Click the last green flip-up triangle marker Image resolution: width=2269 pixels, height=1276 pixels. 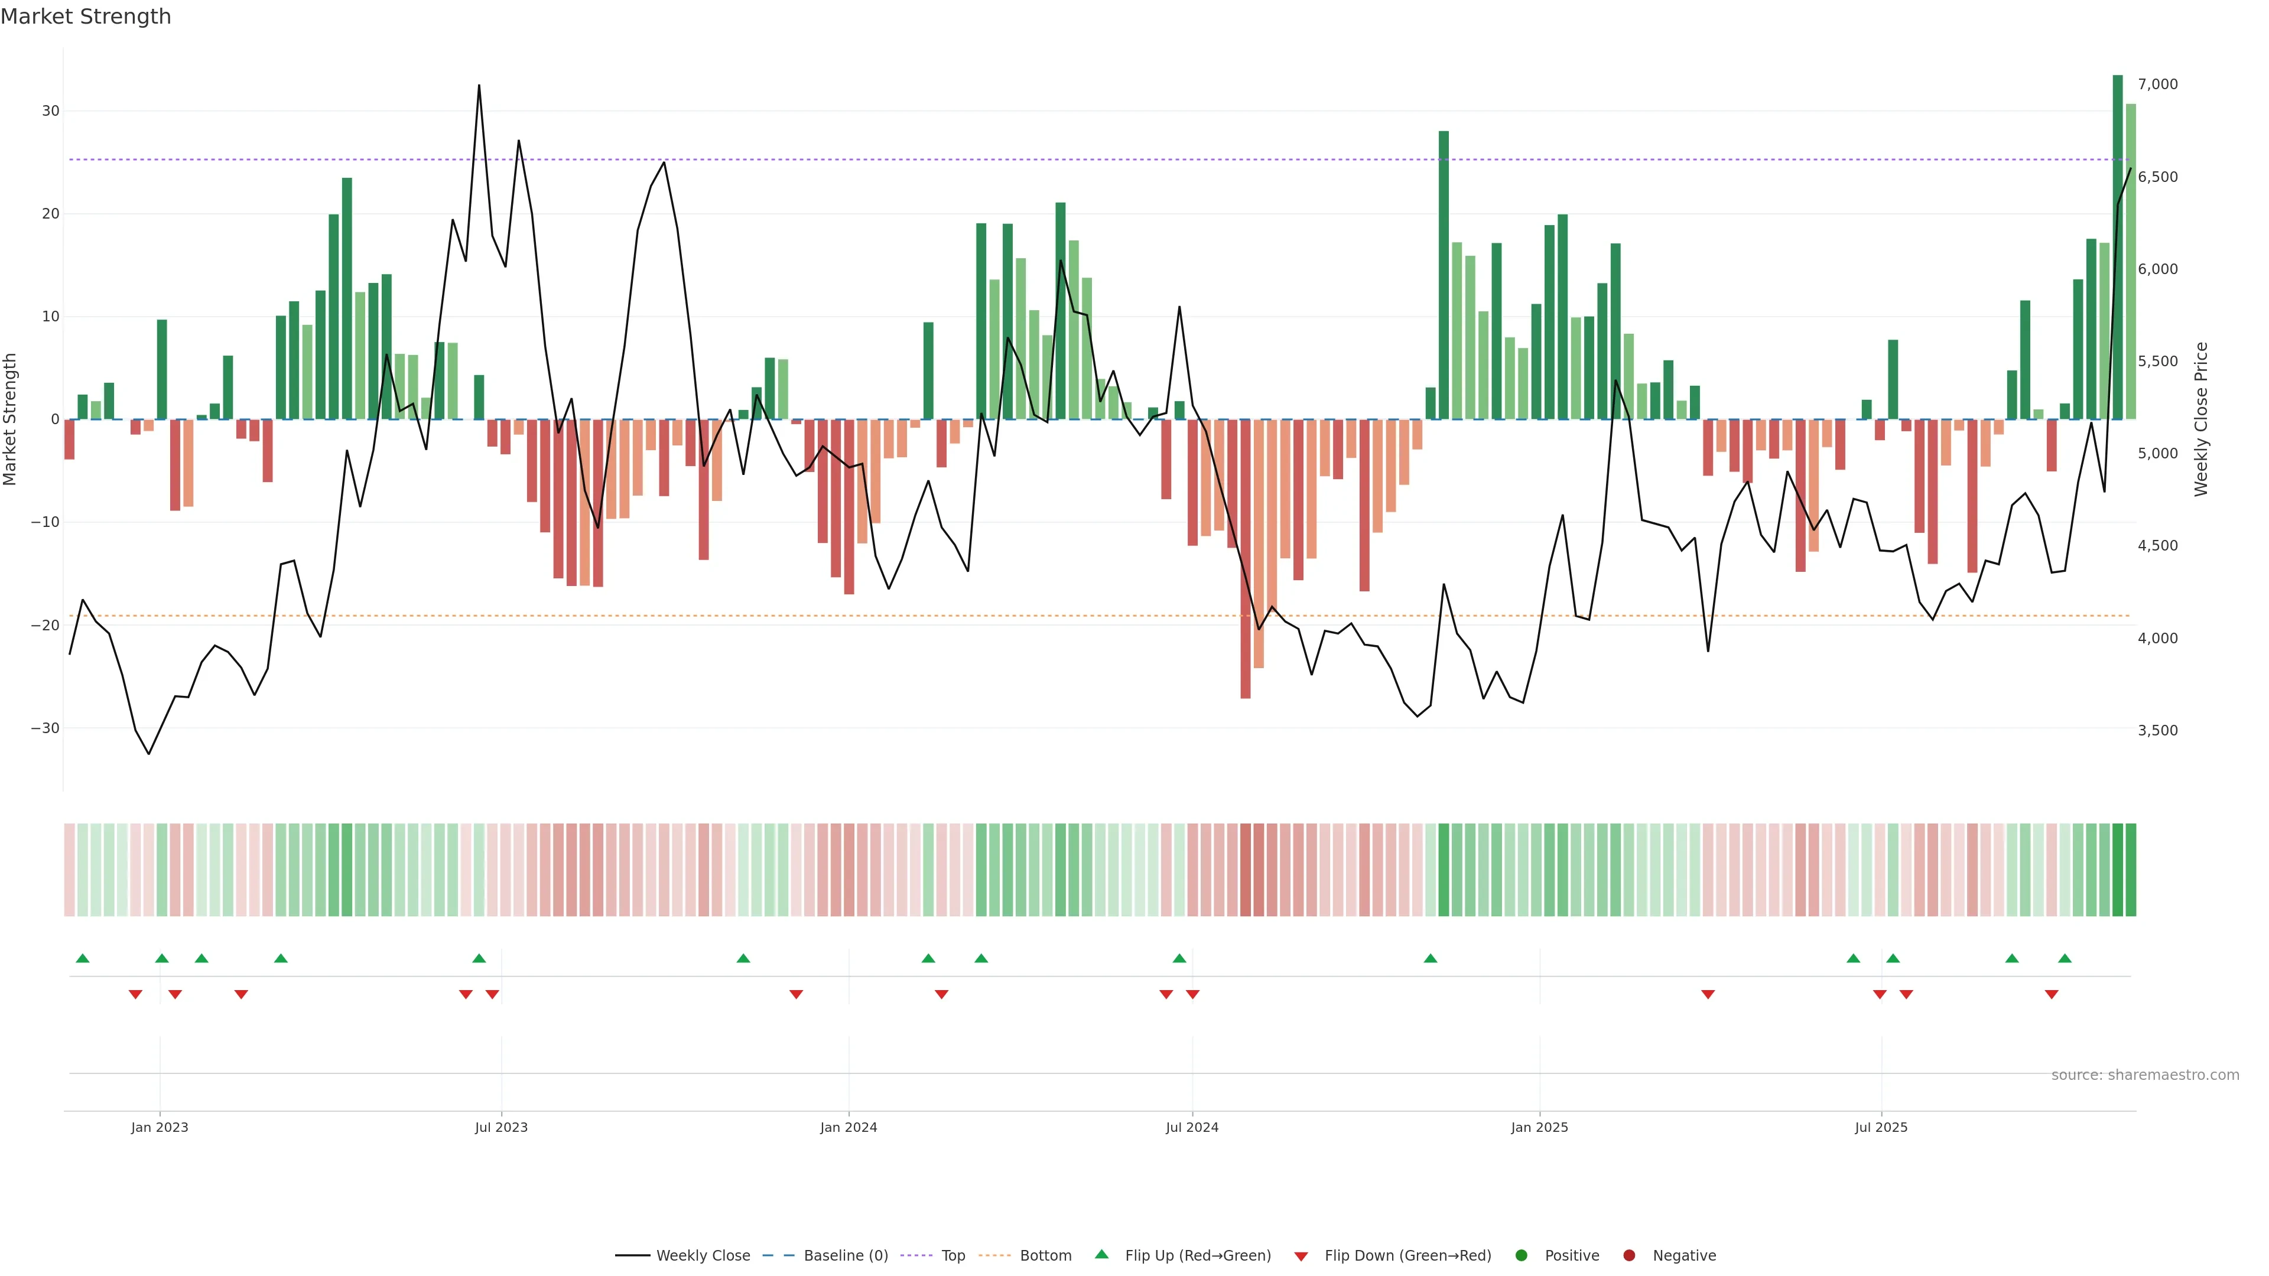point(2065,958)
